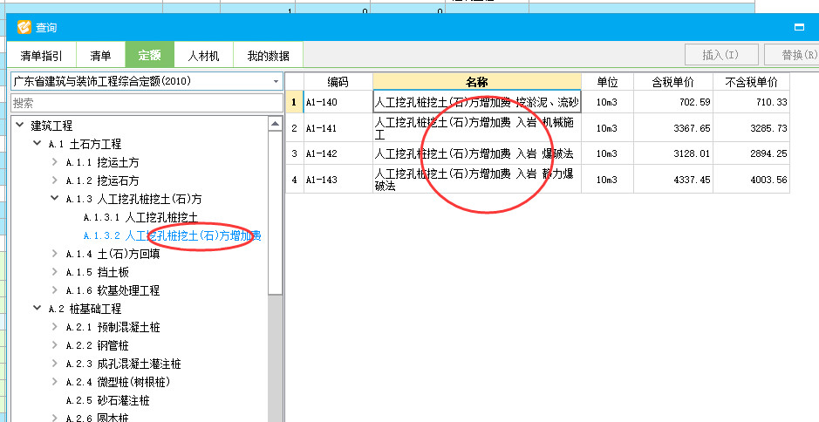Screen dimensions: 819x422
Task: Click the 编码 column header
Action: pyautogui.click(x=338, y=81)
